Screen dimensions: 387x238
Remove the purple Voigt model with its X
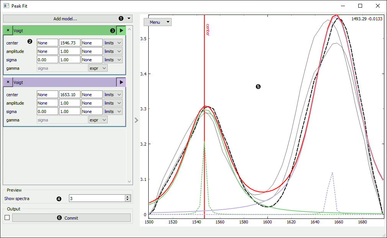(8, 82)
